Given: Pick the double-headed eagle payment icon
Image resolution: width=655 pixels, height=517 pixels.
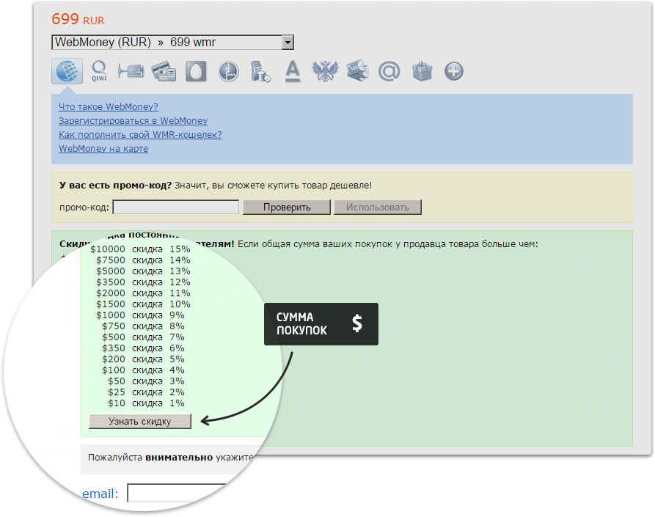Looking at the screenshot, I should point(325,71).
